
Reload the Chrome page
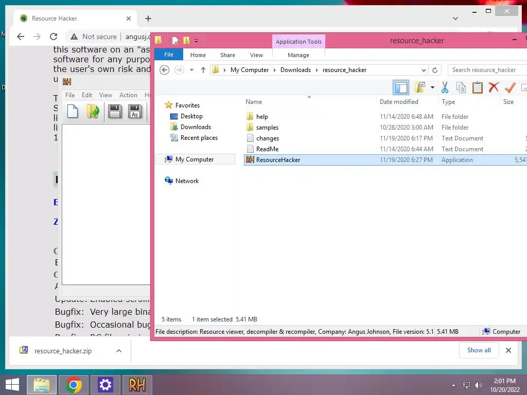click(x=54, y=37)
